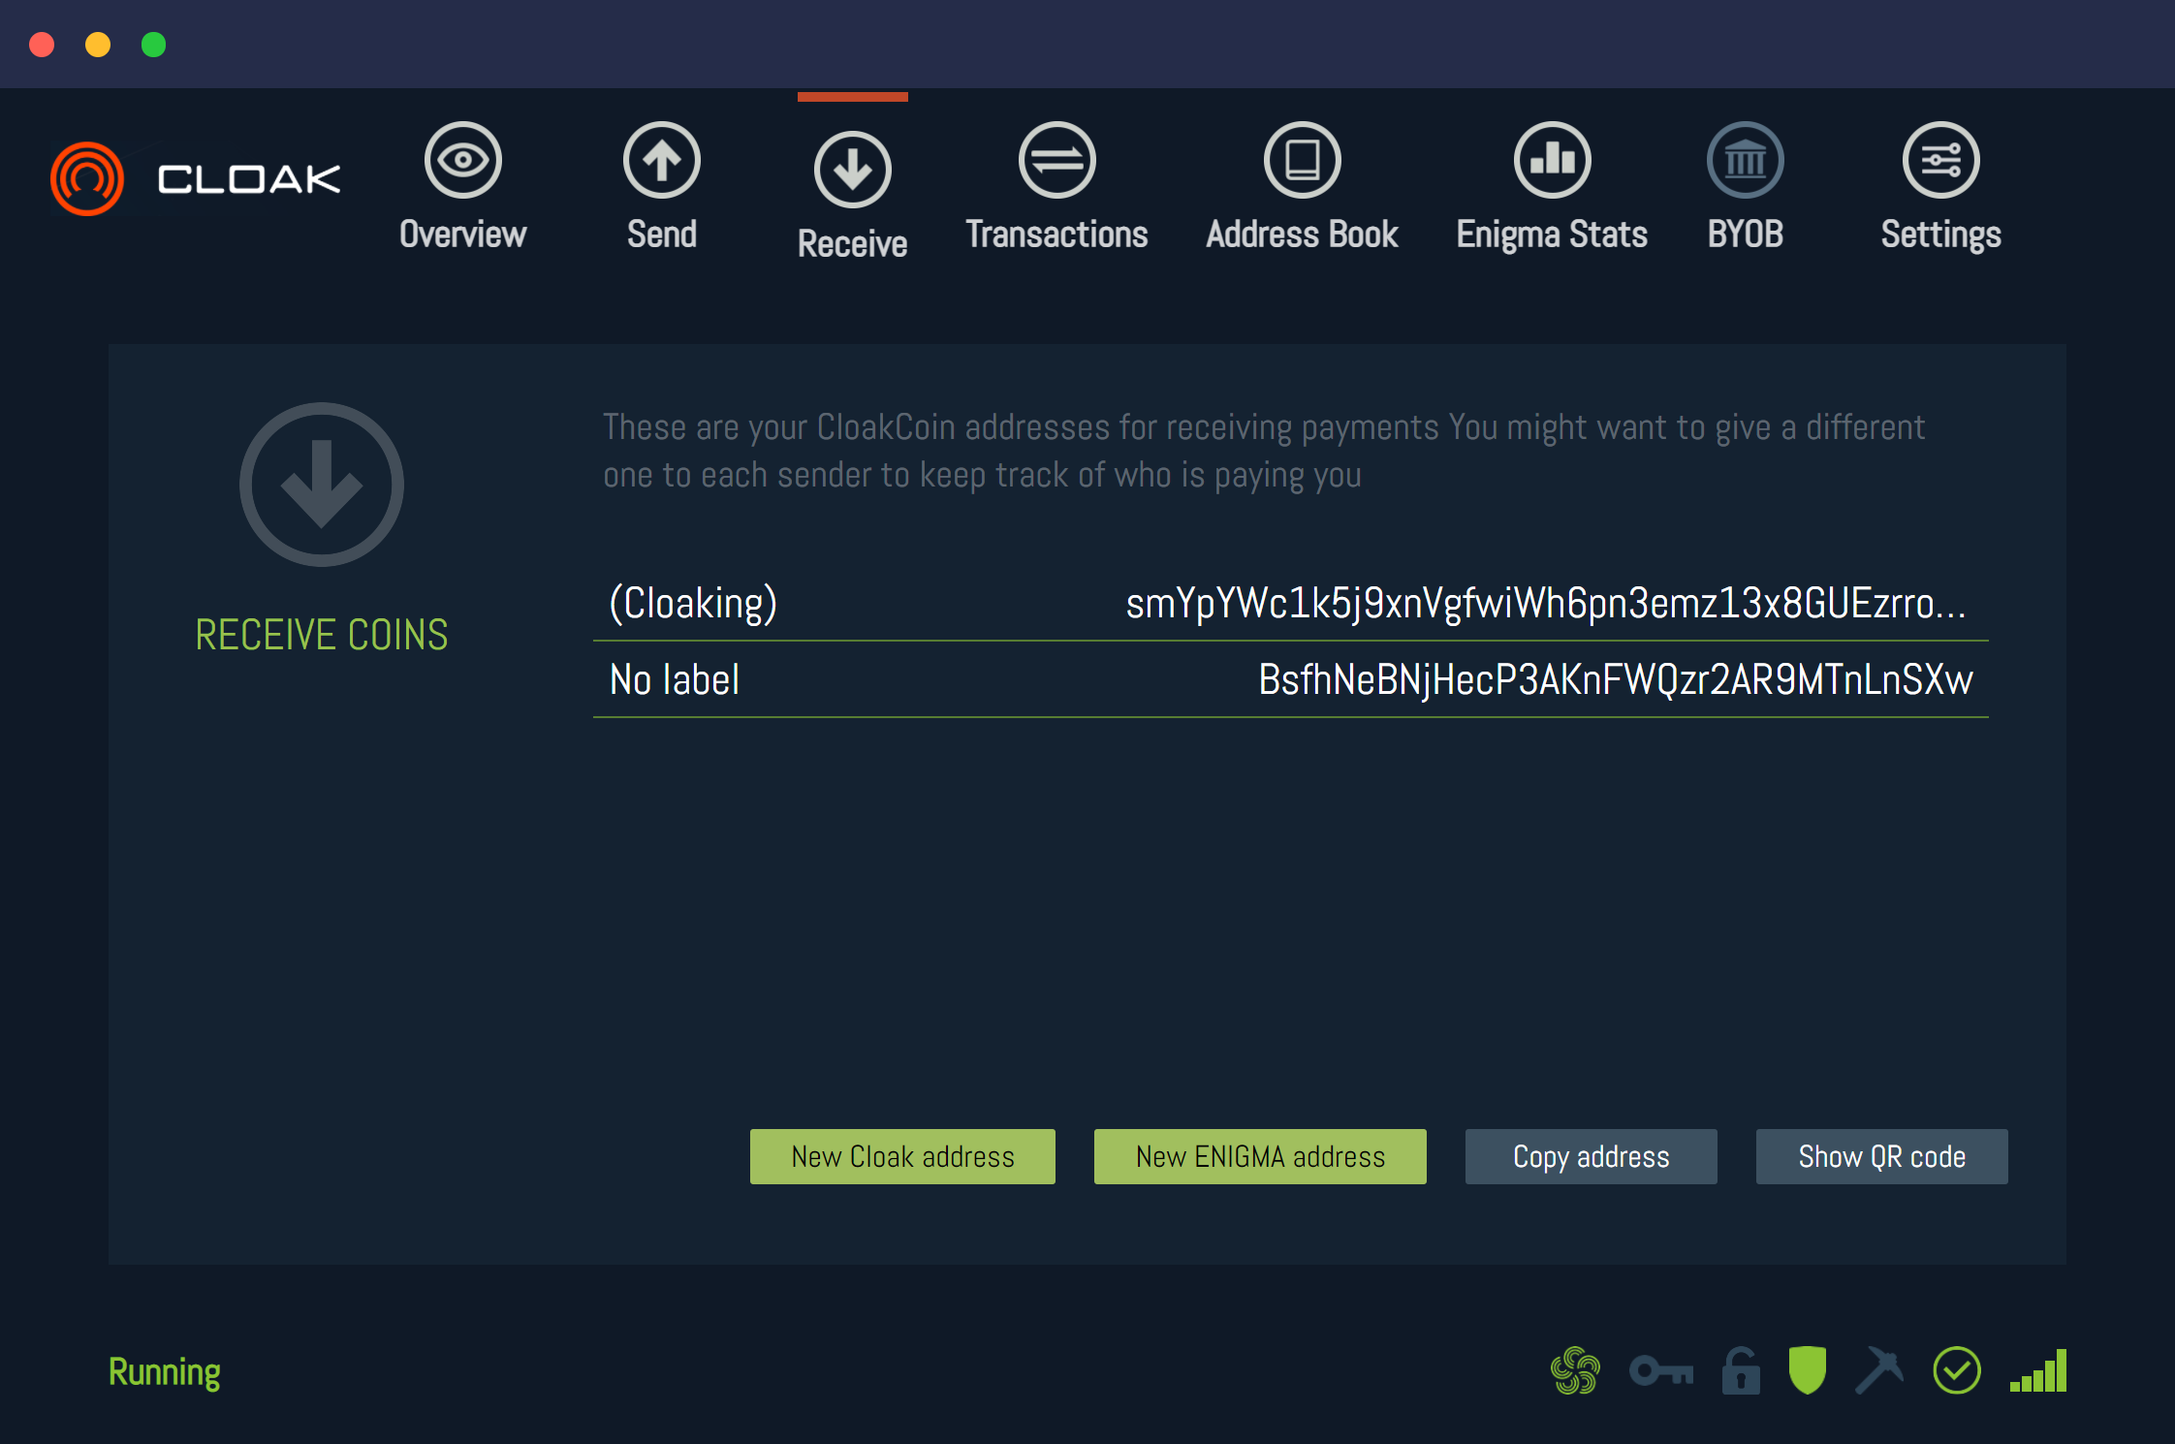Click the BYOB tab label

click(x=1746, y=235)
